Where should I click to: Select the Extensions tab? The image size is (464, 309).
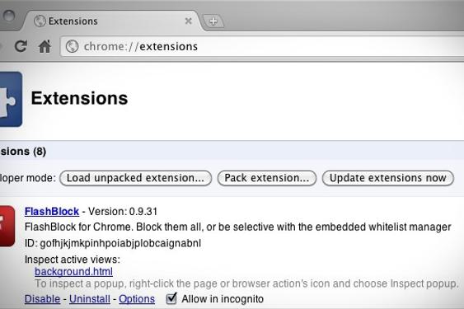[x=111, y=21]
